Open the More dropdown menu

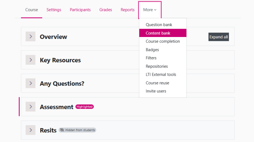pos(150,10)
